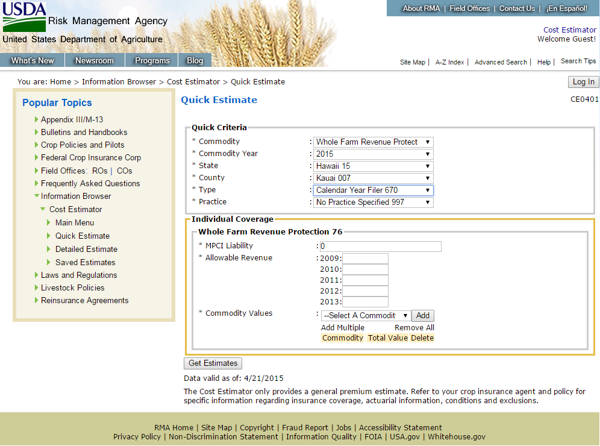Open Advanced Search
The width and height of the screenshot is (600, 446).
tap(501, 62)
